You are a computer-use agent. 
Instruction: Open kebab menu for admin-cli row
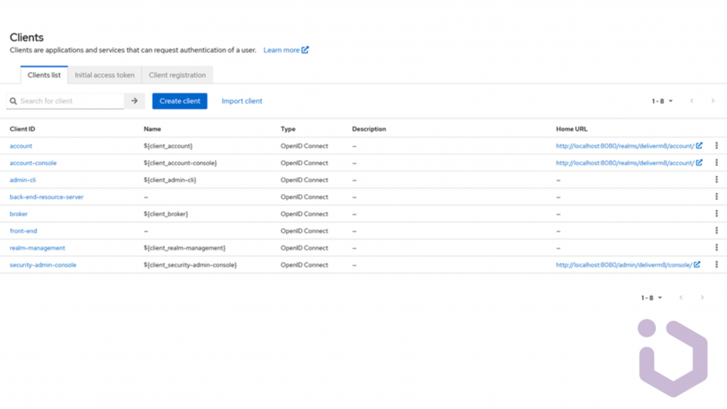pyautogui.click(x=716, y=179)
